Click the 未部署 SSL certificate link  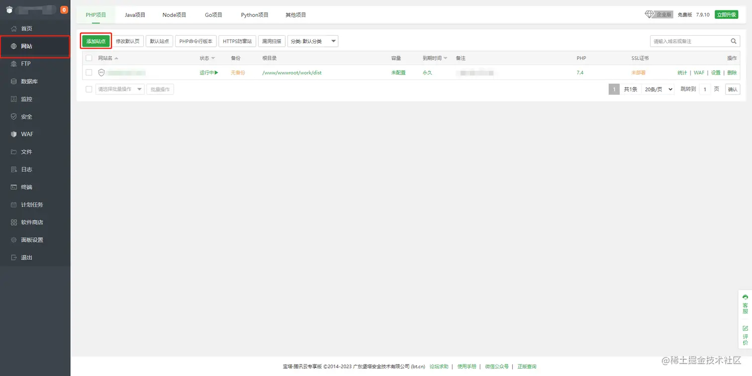tap(639, 73)
